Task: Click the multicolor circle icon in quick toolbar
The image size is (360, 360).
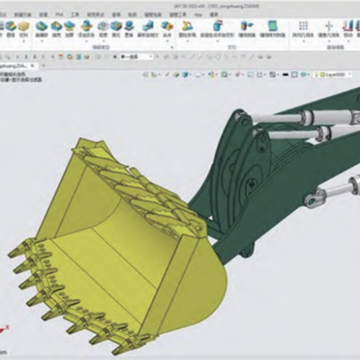Action: (70, 57)
